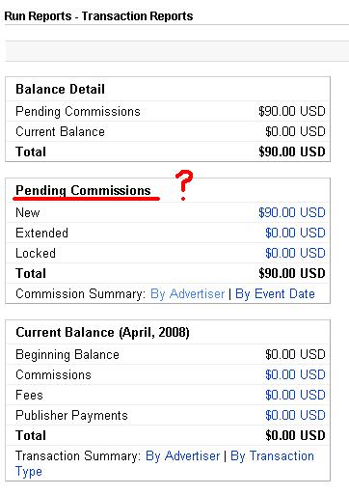This screenshot has height=495, width=349.
Task: Click the Run Reports - Transaction Reports title
Action: pyautogui.click(x=98, y=16)
